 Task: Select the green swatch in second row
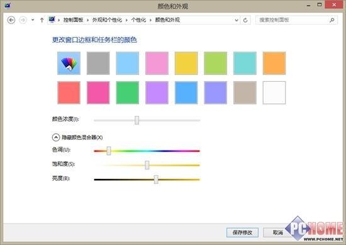(x=128, y=93)
